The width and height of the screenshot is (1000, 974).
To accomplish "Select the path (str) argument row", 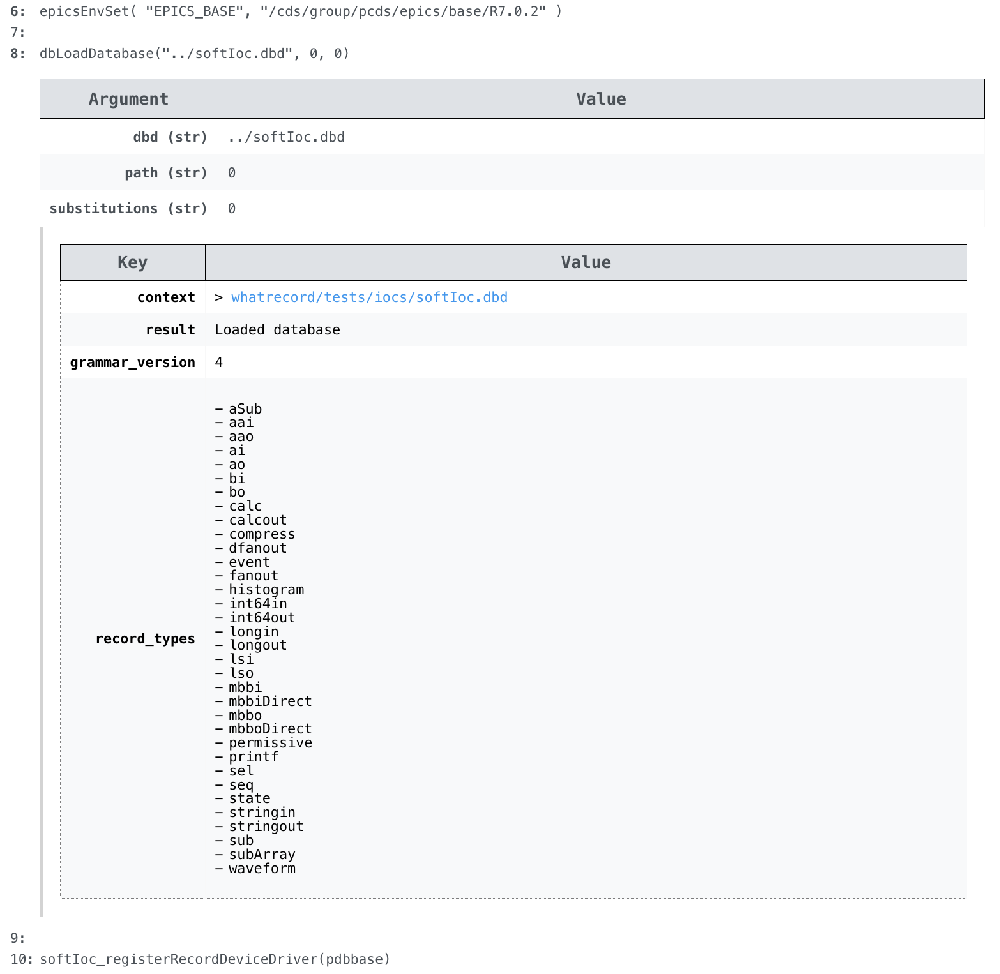I will [x=165, y=172].
